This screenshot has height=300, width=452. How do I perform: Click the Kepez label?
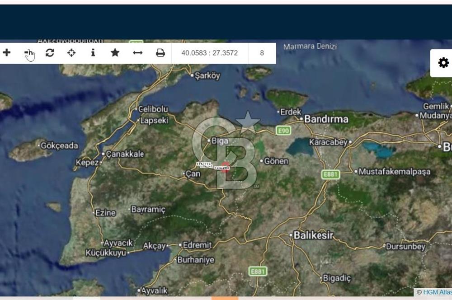click(x=87, y=163)
